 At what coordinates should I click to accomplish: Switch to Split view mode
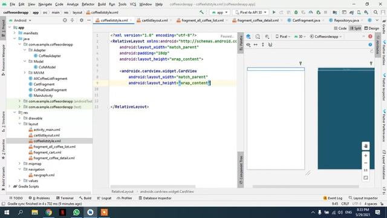click(x=356, y=28)
